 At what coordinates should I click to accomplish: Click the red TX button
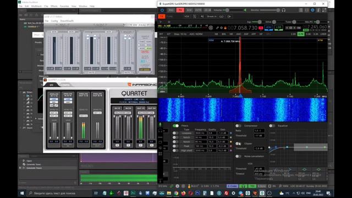tap(162, 16)
